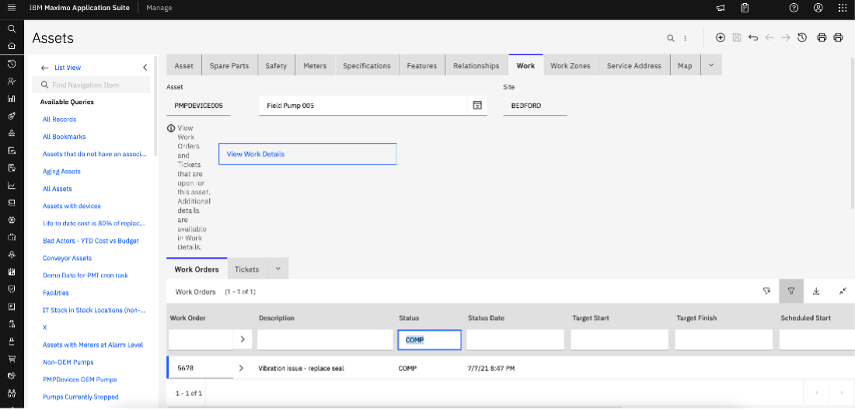Click the padlock icon in left sidebar
Screen dimensions: 855x410
coord(12,341)
